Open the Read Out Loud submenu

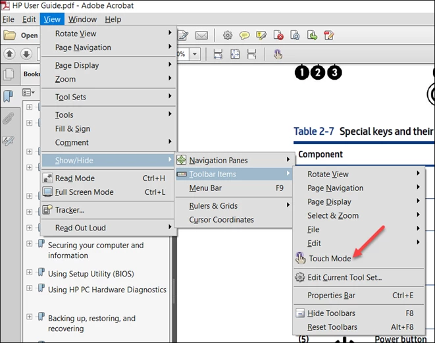(x=109, y=228)
